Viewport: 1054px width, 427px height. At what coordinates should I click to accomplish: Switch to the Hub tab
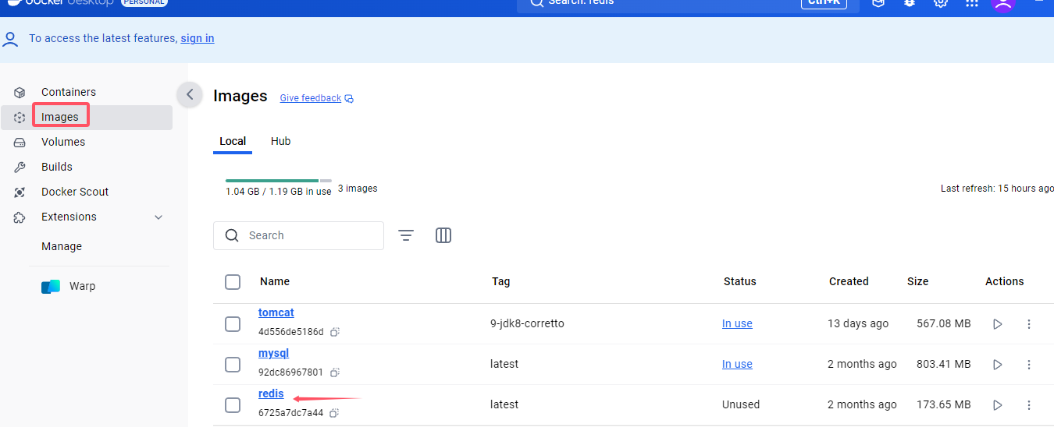pos(281,141)
